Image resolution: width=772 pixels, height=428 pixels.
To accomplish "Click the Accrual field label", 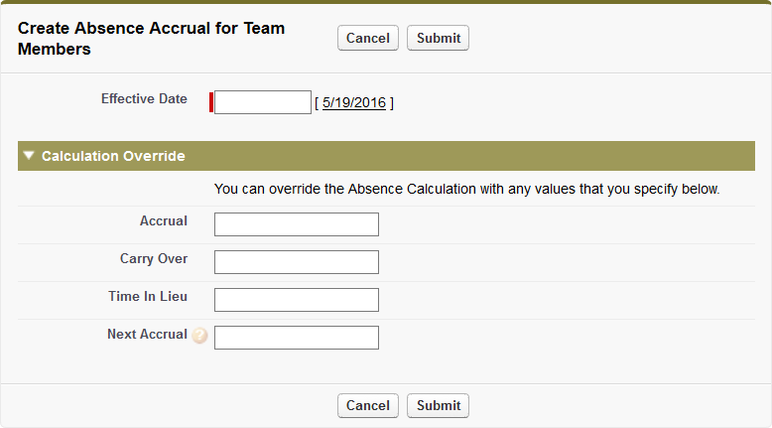I will [164, 221].
